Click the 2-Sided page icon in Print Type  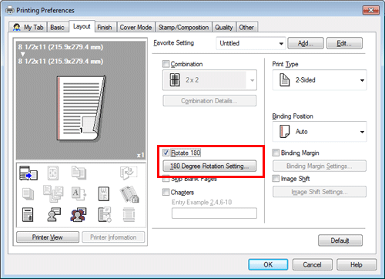point(284,80)
